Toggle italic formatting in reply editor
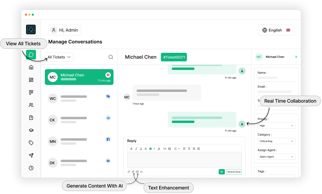 tap(136, 149)
